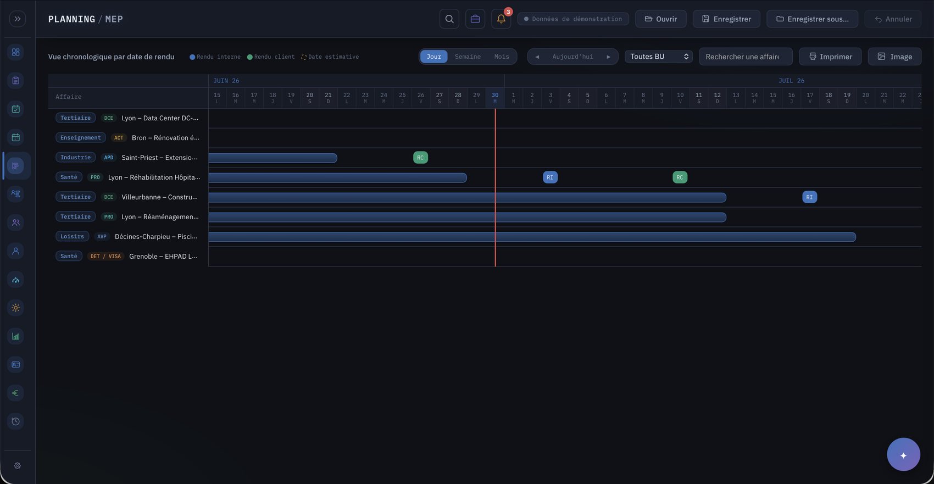This screenshot has height=484, width=934.
Task: Click Enregistrer sous... button
Action: point(812,19)
